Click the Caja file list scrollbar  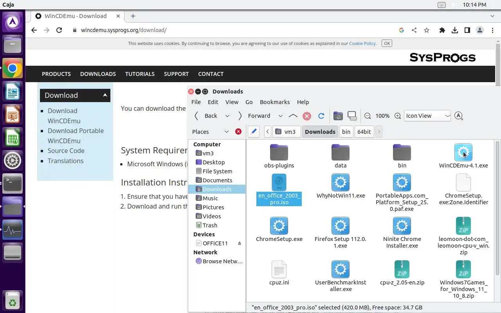(497, 207)
